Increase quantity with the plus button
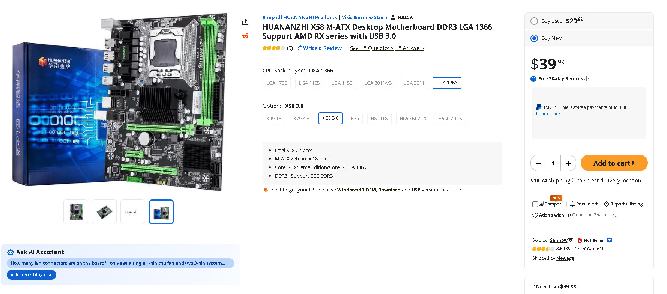 [568, 163]
